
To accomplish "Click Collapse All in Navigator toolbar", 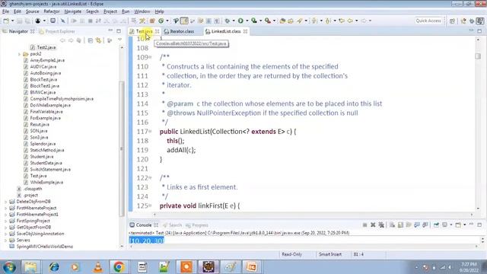I will click(91, 40).
